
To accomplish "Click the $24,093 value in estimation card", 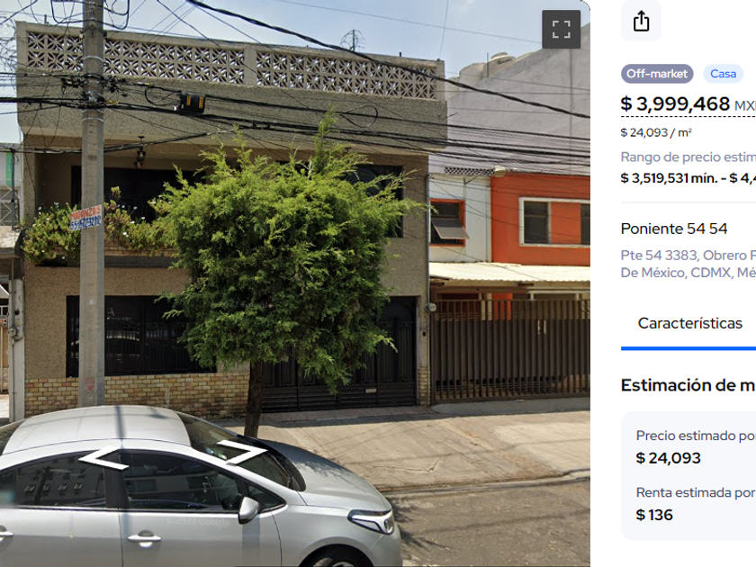I will tap(668, 458).
